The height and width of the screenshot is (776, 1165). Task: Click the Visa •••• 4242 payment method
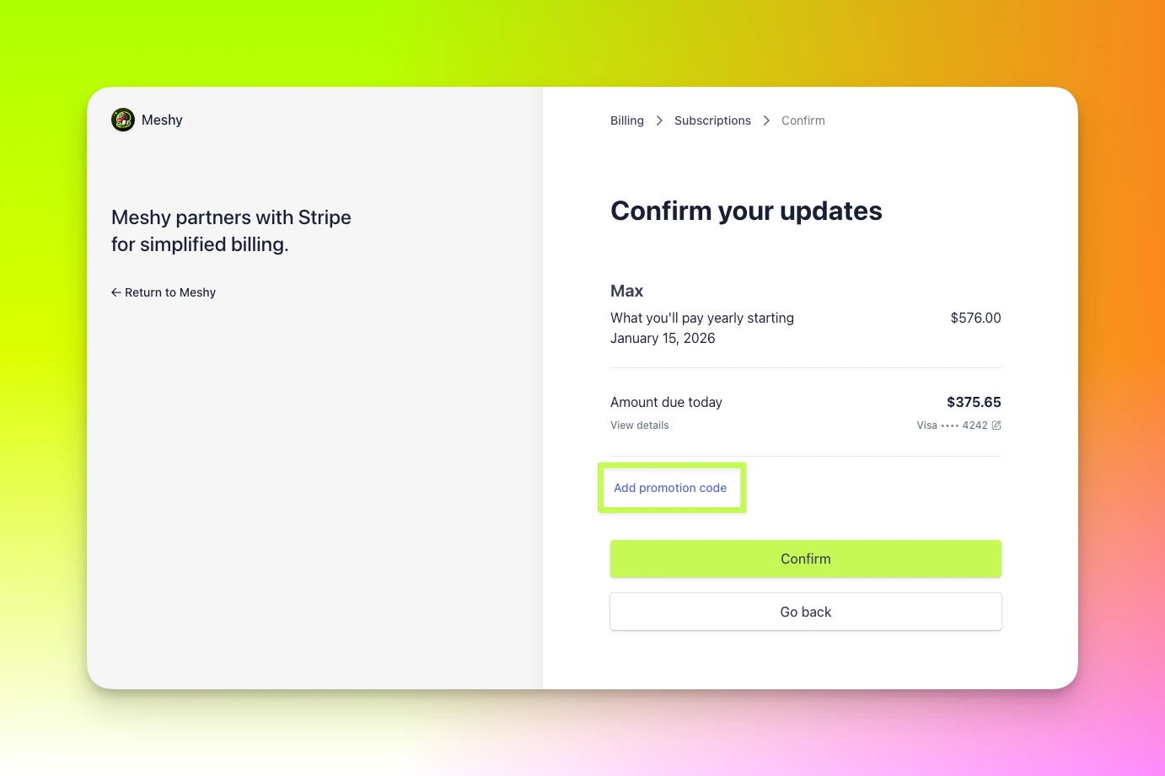pos(953,425)
